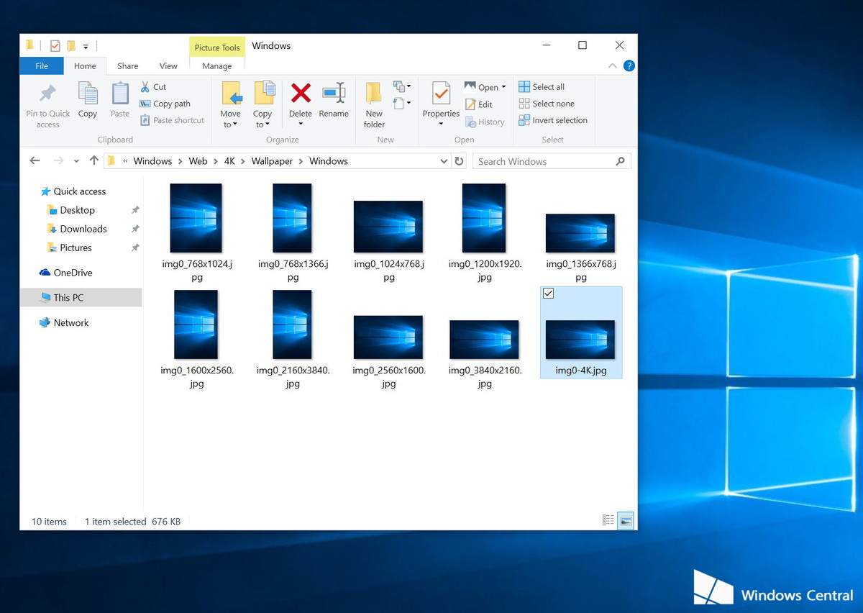Select This PC in the navigation pane
This screenshot has width=863, height=613.
click(70, 297)
